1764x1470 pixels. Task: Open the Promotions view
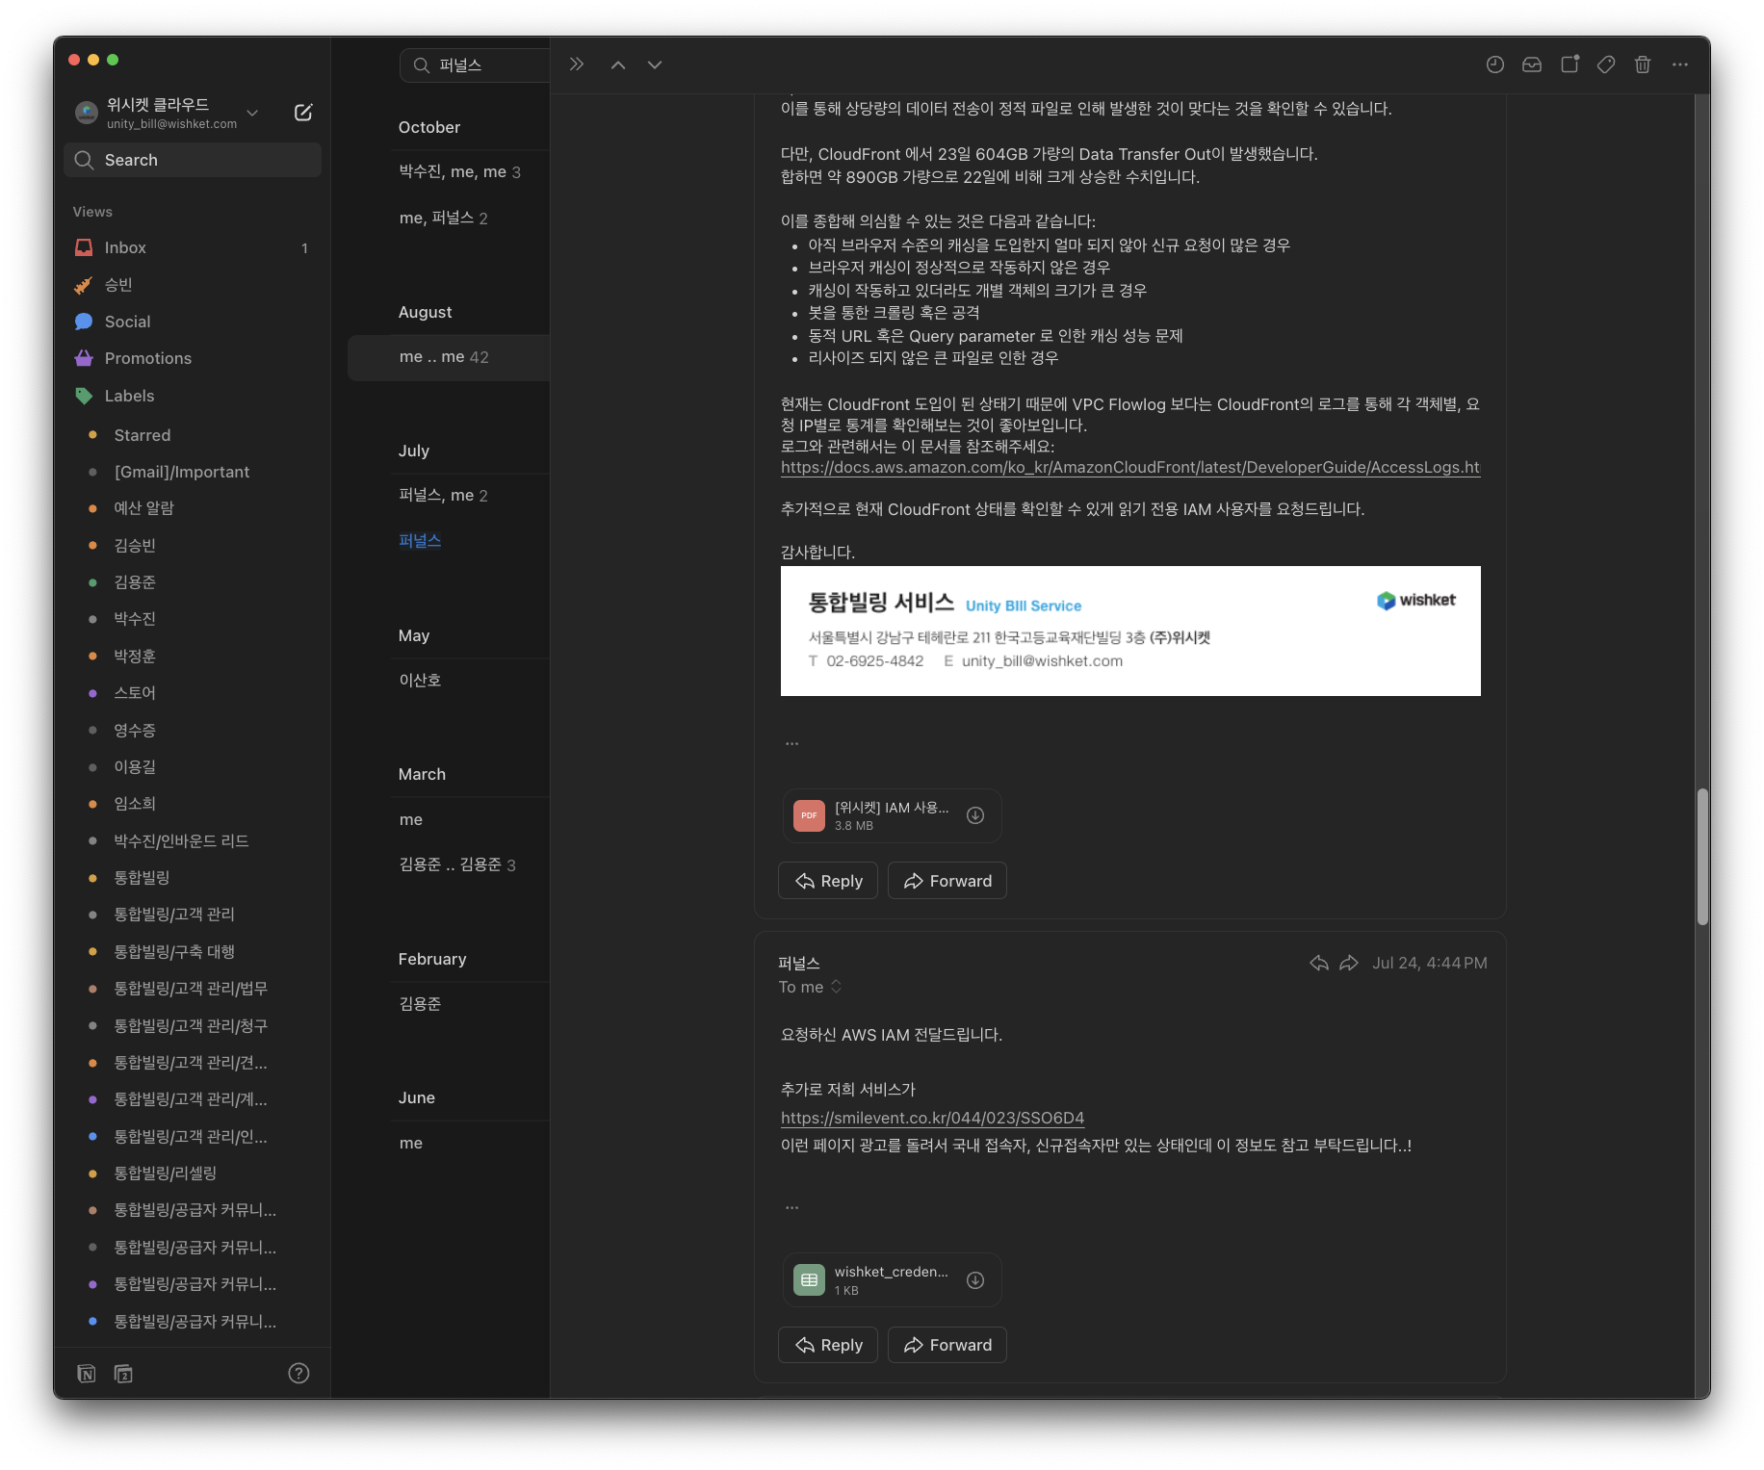pyautogui.click(x=147, y=358)
